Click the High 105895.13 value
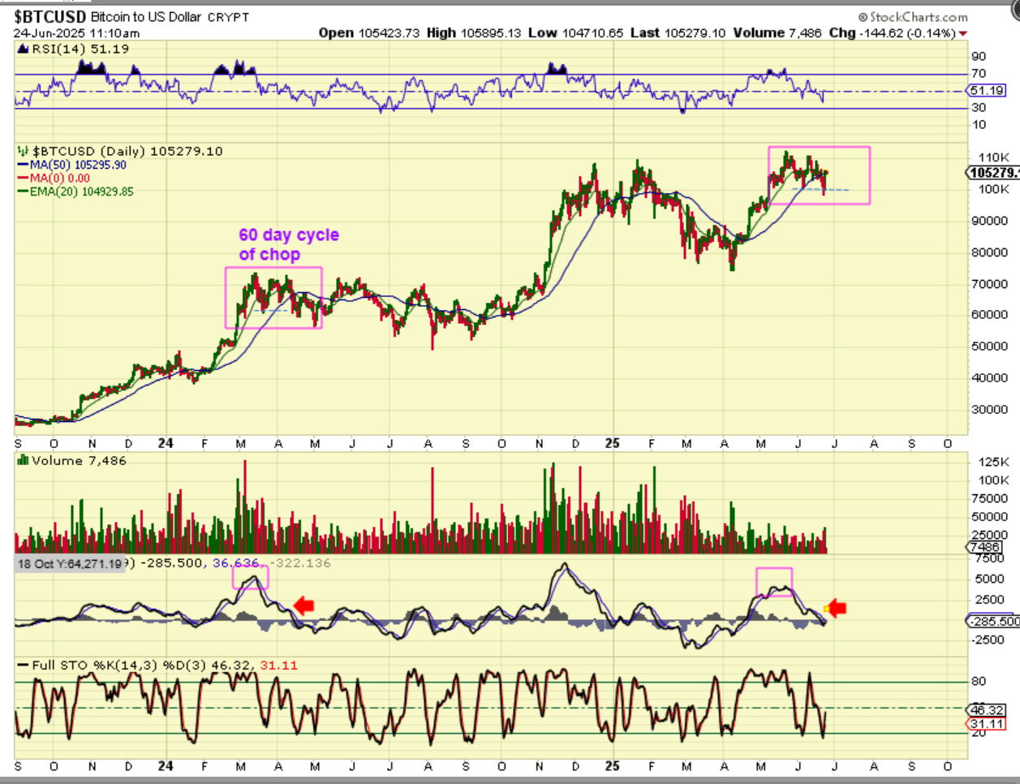 [x=474, y=32]
